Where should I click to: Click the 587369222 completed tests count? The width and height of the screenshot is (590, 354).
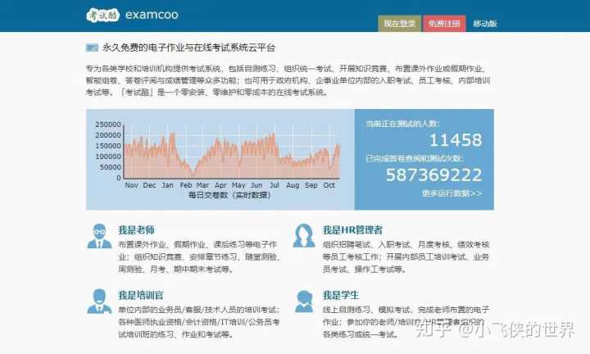click(x=433, y=175)
